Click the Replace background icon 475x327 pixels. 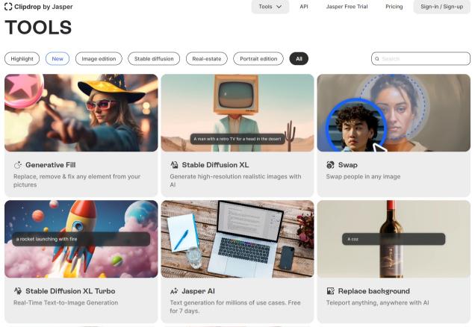point(330,290)
